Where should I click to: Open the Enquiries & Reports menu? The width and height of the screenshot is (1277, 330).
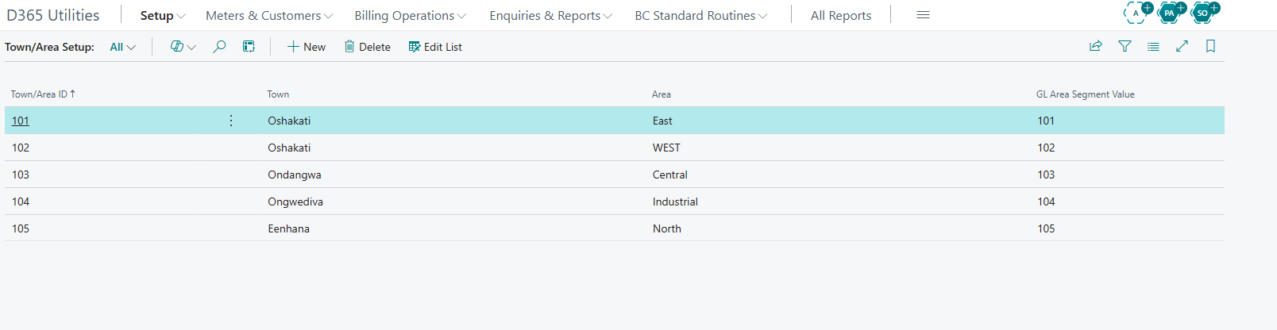click(550, 15)
